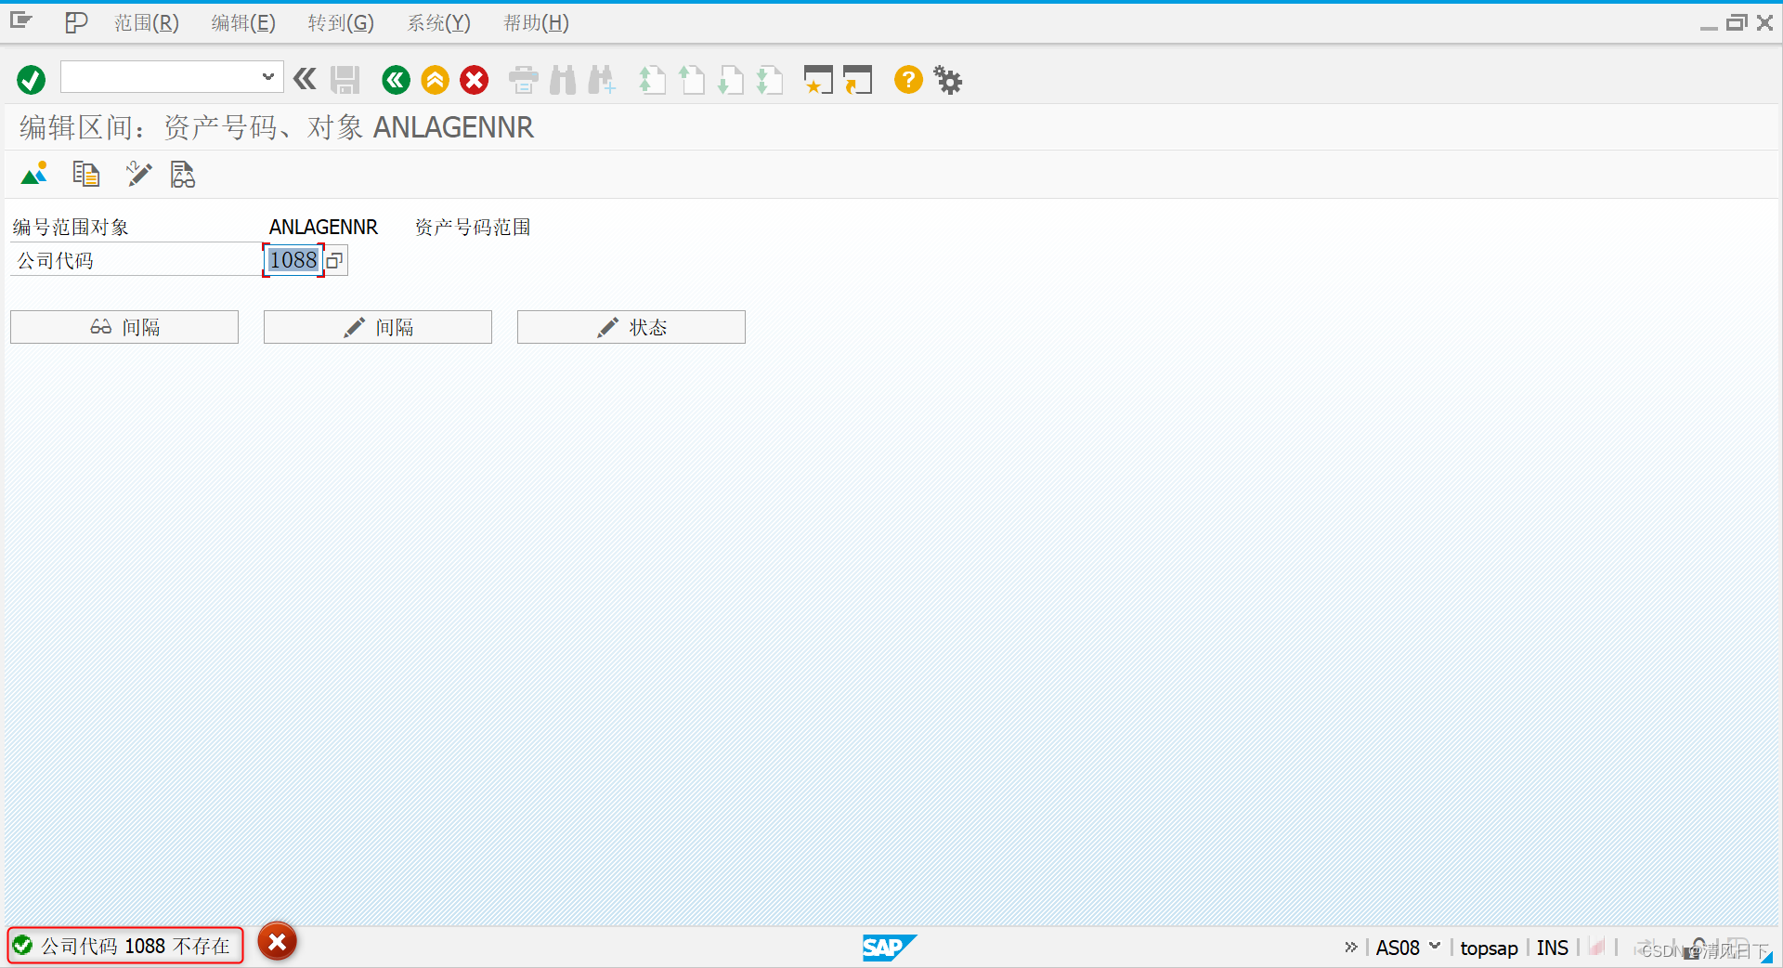Open the 范围(R) menu
This screenshot has width=1783, height=968.
pyautogui.click(x=147, y=23)
